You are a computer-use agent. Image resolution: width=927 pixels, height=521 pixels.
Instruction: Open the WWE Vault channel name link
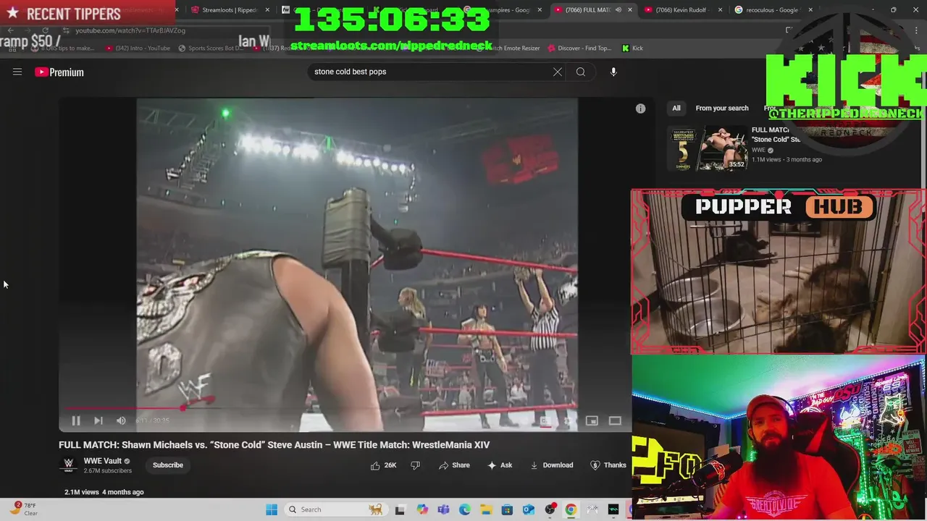103,461
